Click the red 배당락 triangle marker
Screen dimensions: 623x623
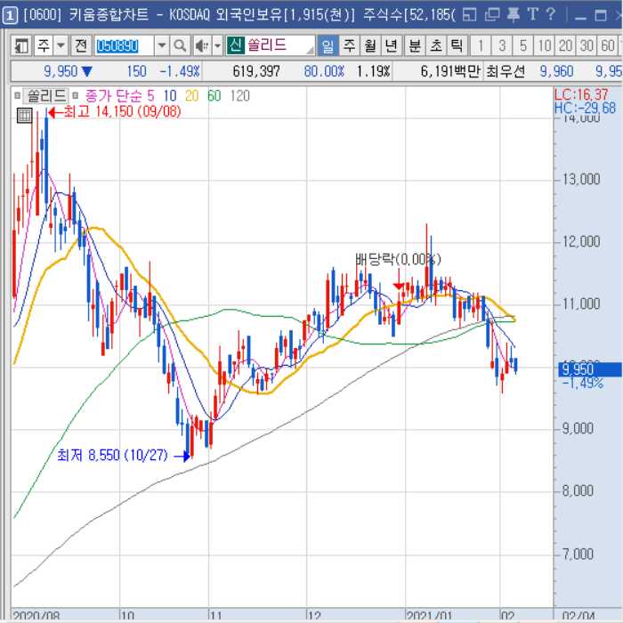(398, 286)
